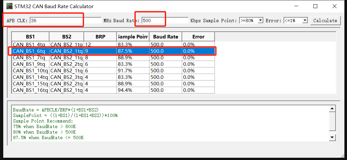Open the Sample Point dropdown

(260, 21)
